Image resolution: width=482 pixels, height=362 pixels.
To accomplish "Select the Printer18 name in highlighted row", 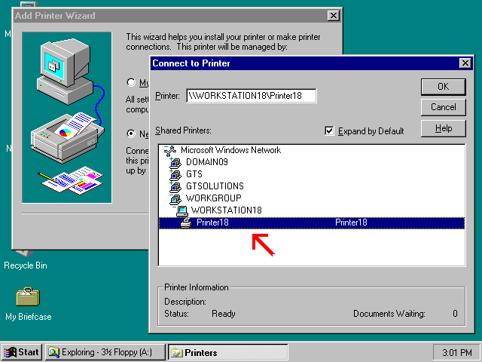I will coord(212,222).
